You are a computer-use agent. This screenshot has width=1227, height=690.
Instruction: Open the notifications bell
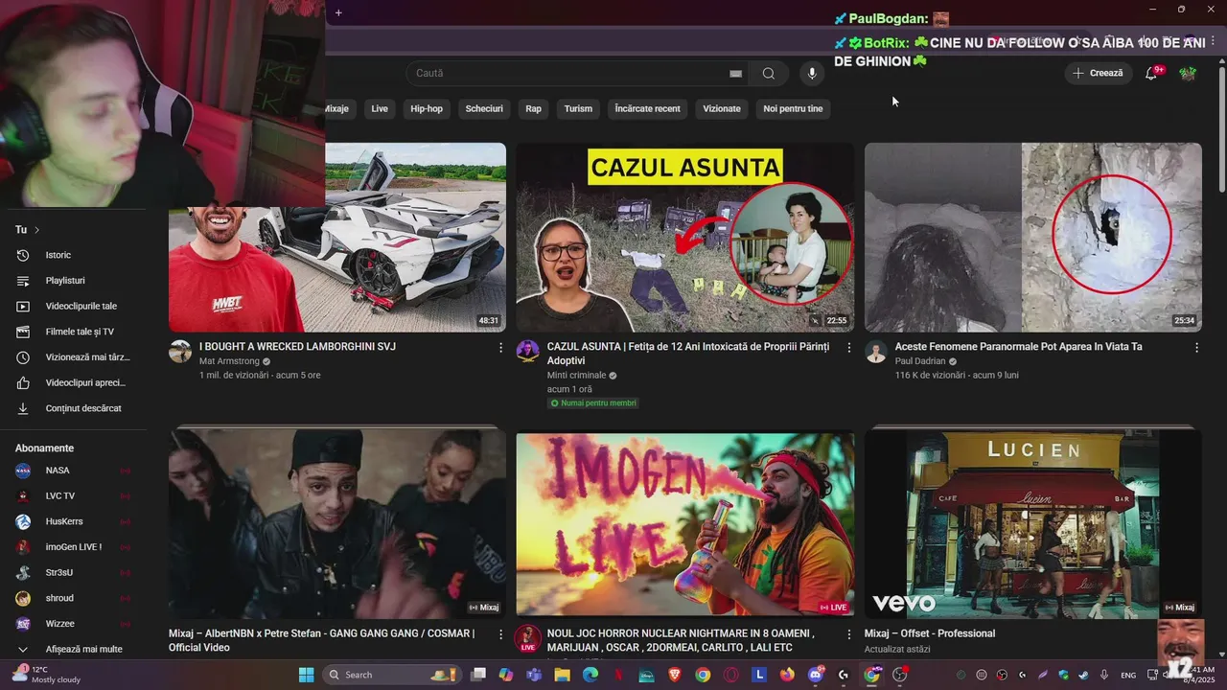point(1151,73)
